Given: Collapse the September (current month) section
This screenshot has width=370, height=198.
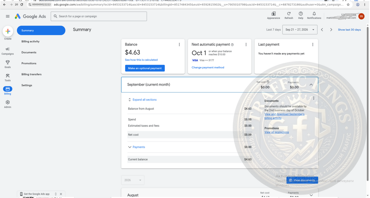Looking at the screenshot, I should click(311, 85).
